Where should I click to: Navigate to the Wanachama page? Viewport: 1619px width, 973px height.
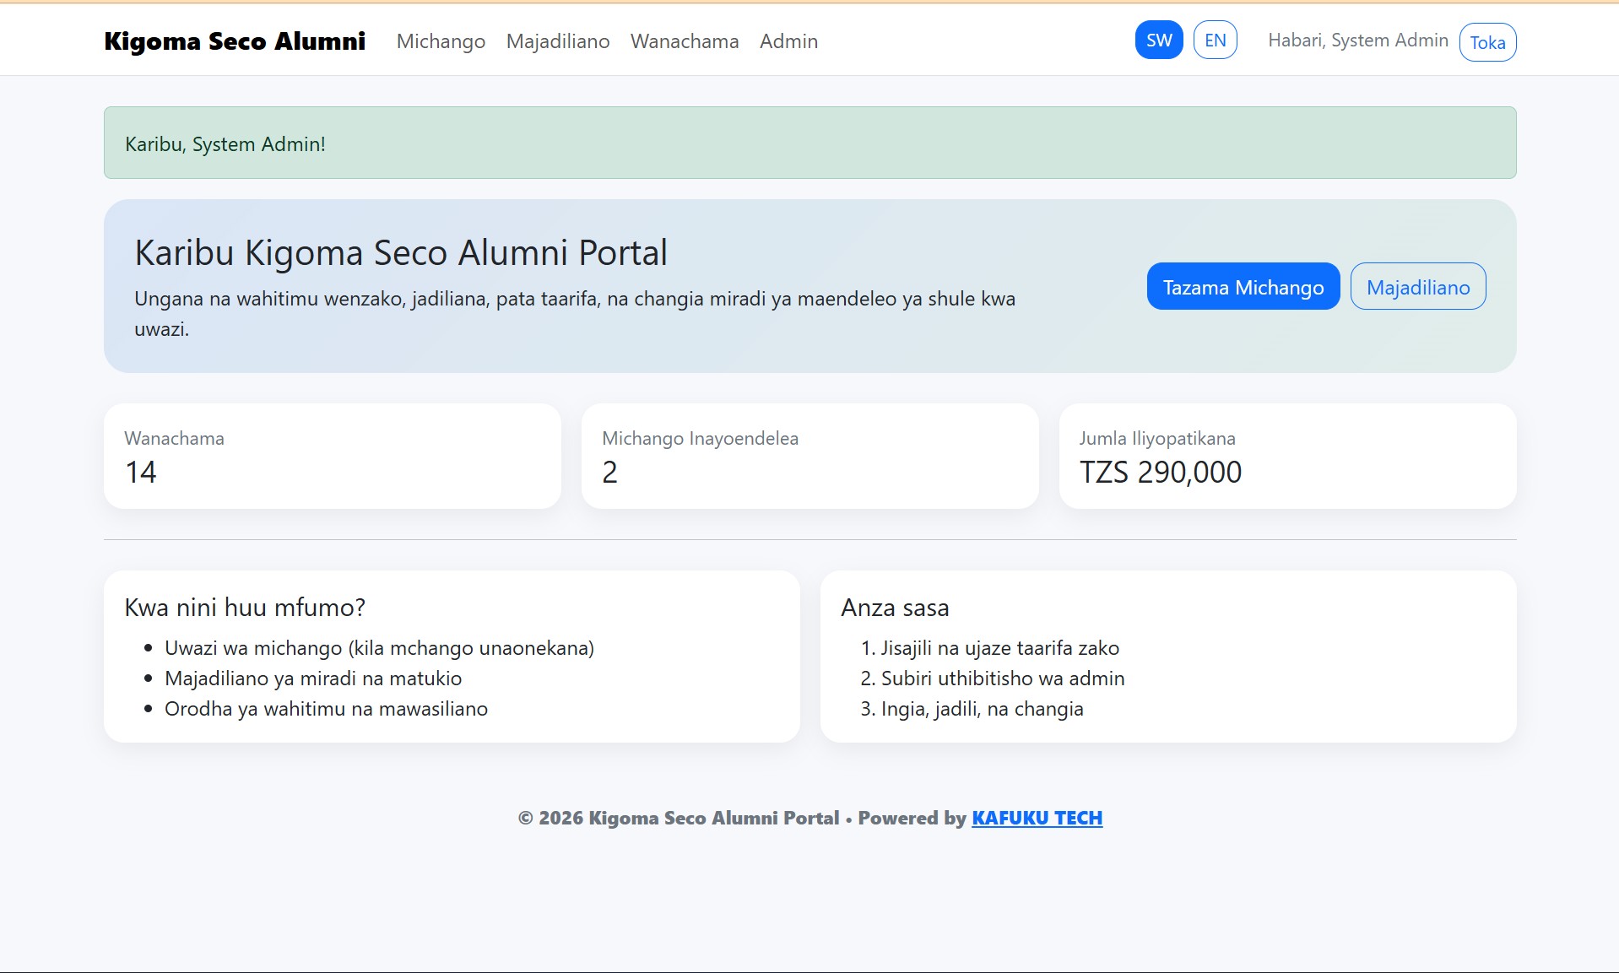point(684,41)
